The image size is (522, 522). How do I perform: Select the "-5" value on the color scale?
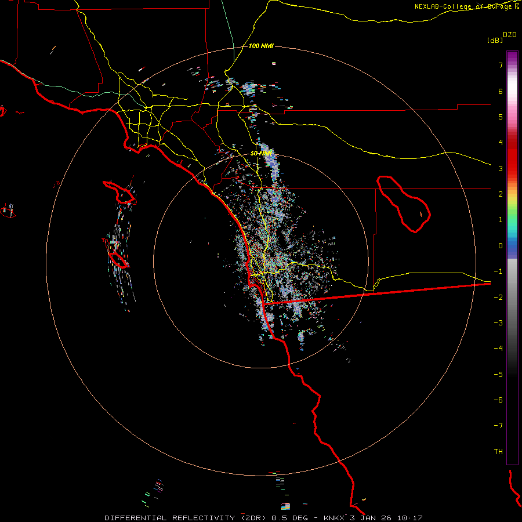coord(498,375)
